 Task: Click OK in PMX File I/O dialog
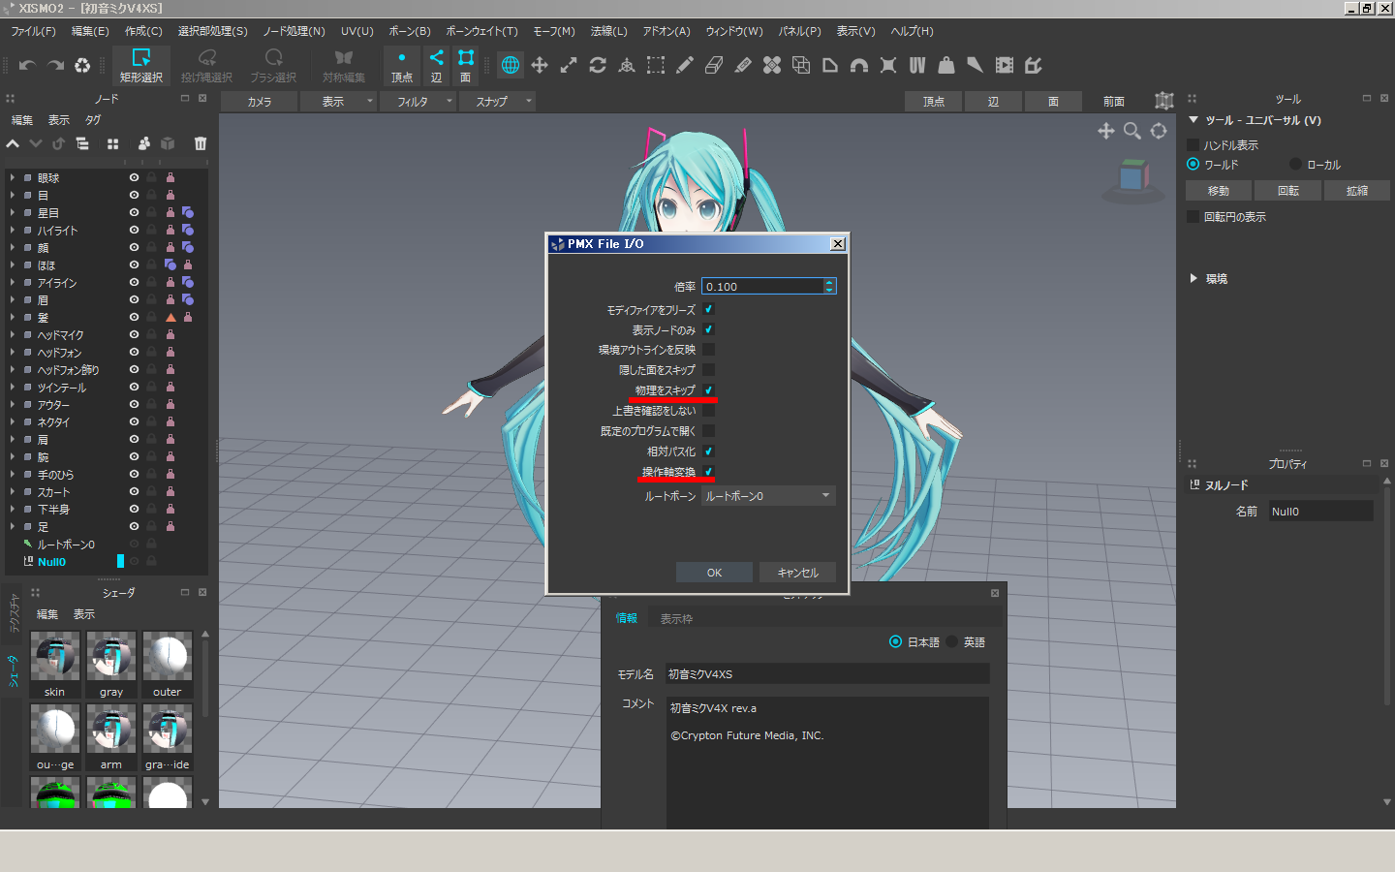point(714,573)
